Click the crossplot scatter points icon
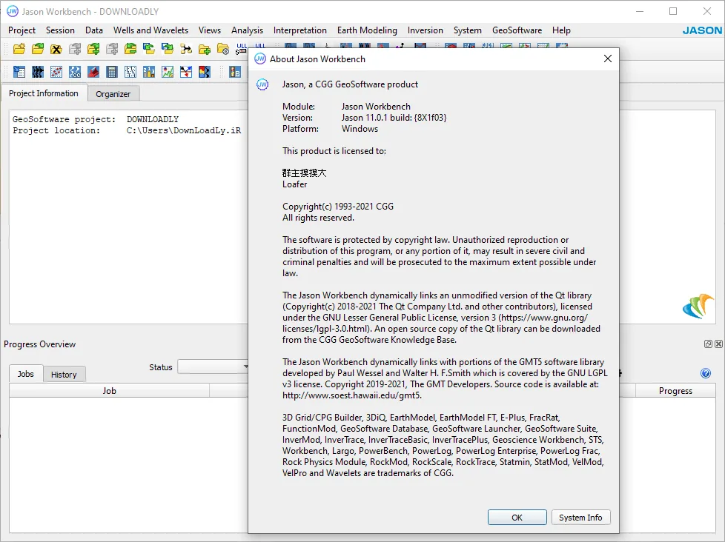This screenshot has width=725, height=542. (56, 72)
